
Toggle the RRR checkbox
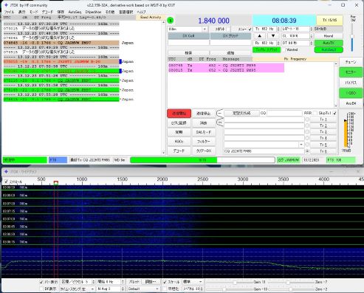[x=315, y=113]
